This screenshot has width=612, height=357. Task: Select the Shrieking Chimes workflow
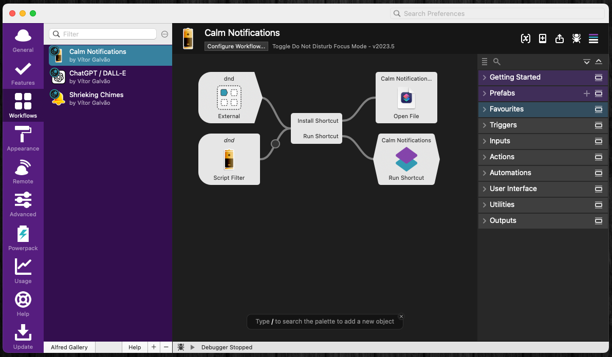(97, 98)
